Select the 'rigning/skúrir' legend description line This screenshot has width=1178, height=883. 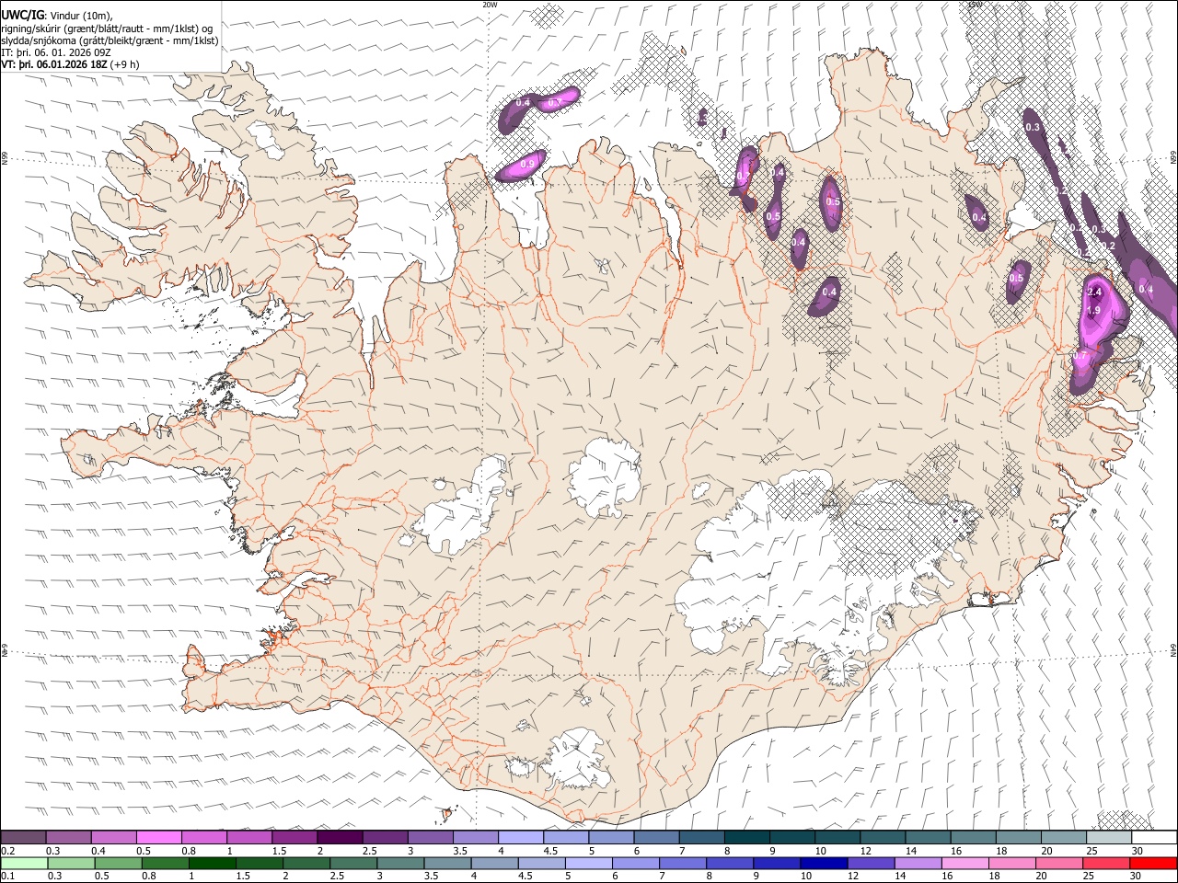pos(107,28)
